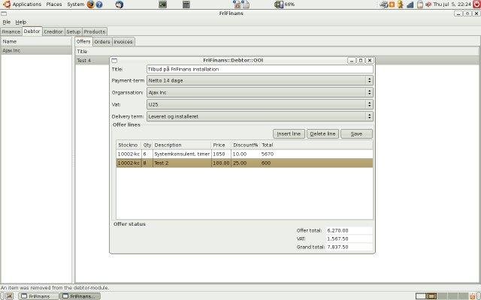Viewport: 481px width, 300px height.
Task: Switch to the Creditor tab
Action: click(53, 31)
